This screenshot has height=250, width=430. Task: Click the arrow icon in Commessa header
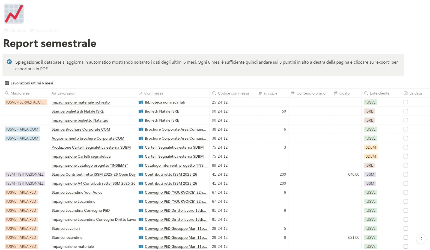click(x=141, y=93)
